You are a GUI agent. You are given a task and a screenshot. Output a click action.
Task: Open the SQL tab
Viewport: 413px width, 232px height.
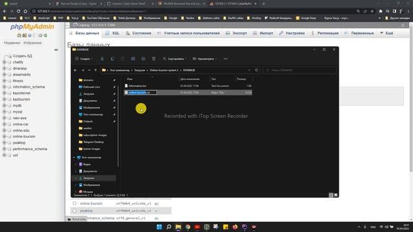click(112, 33)
